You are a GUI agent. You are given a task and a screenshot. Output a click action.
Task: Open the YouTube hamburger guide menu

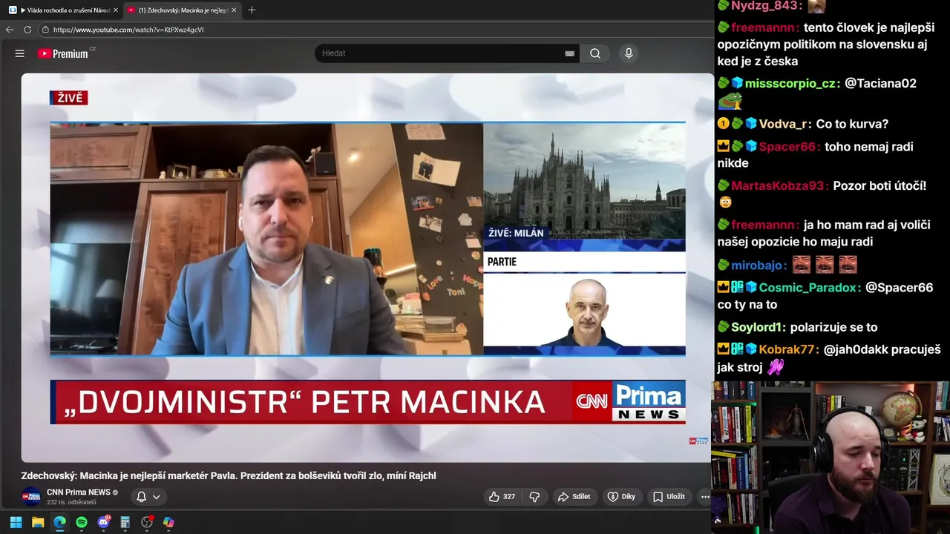coord(20,53)
